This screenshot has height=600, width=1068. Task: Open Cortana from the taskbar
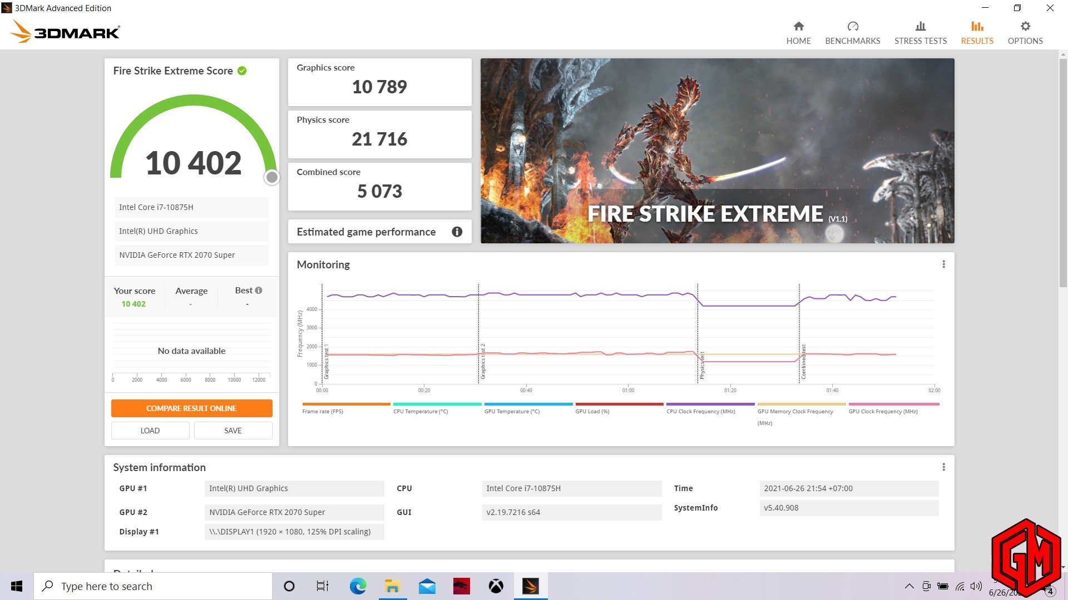pos(289,586)
